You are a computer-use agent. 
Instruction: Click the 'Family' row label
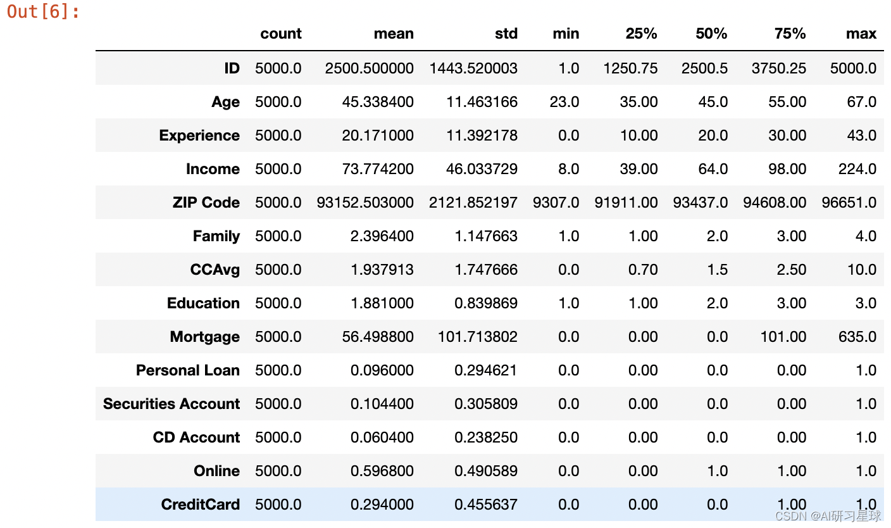click(x=216, y=236)
